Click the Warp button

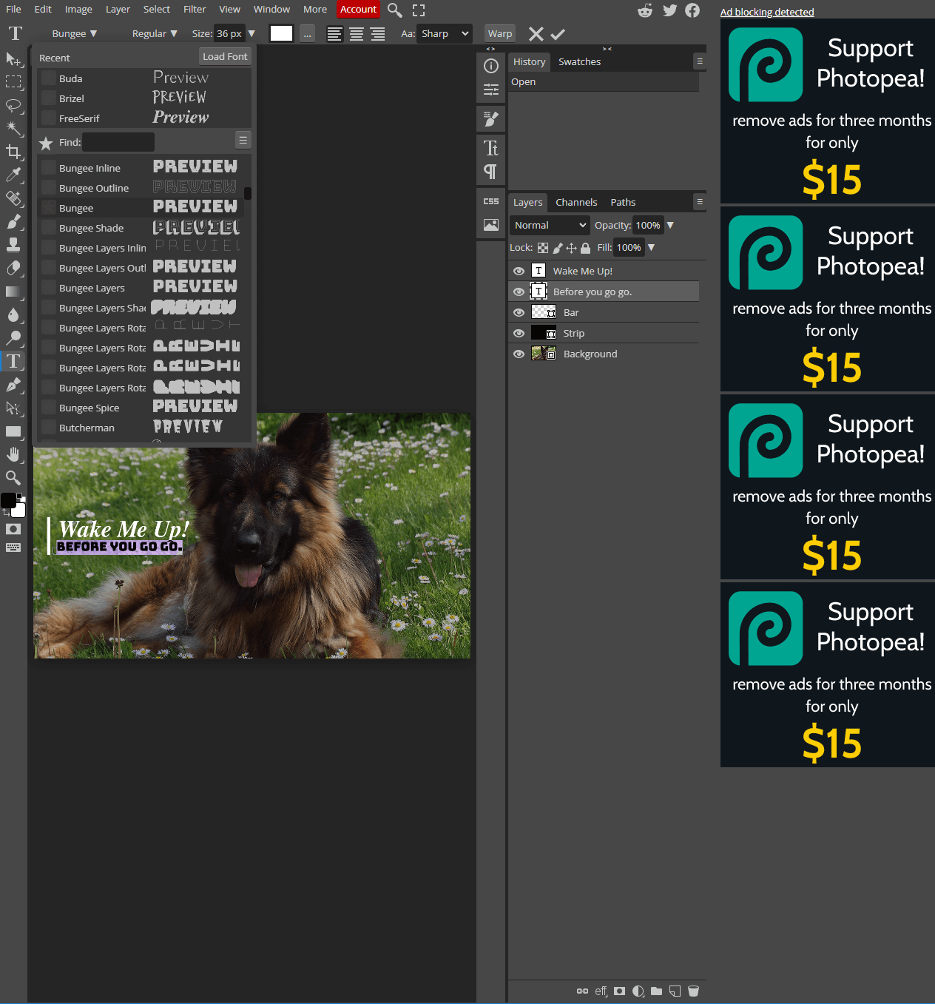(500, 34)
